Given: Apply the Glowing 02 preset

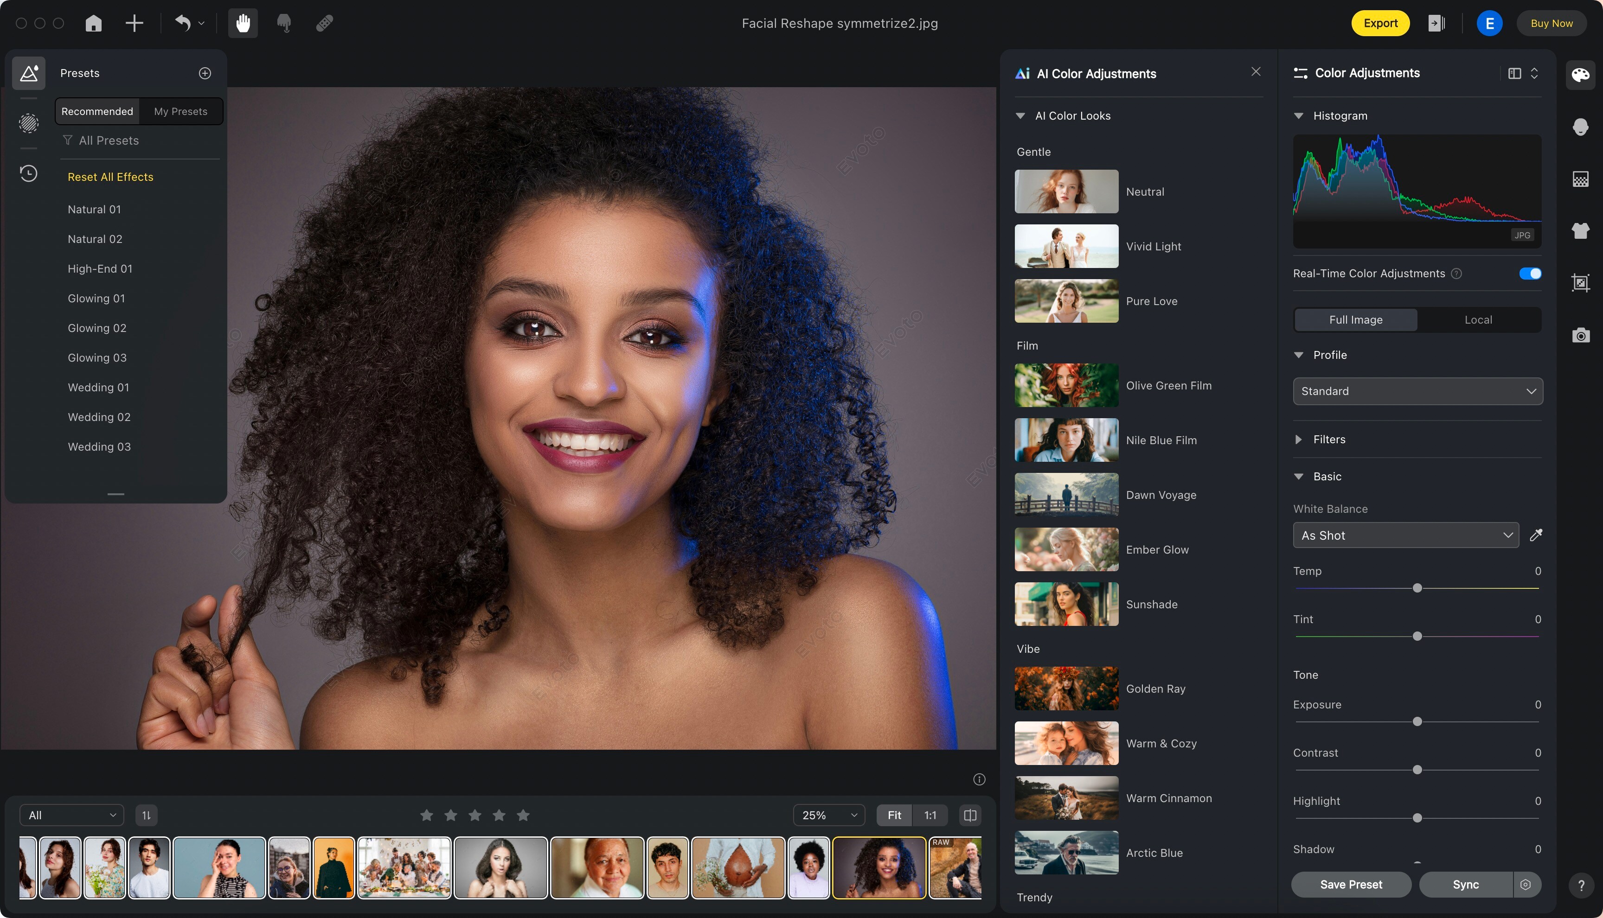Looking at the screenshot, I should coord(97,328).
